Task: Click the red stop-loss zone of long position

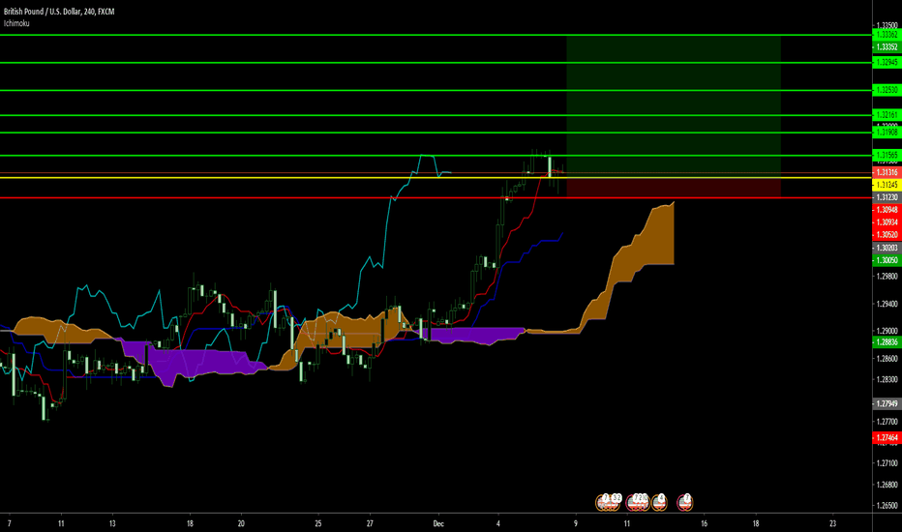Action: (673, 188)
